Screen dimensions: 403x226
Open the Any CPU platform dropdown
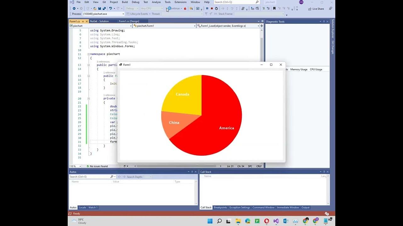[x=152, y=8]
